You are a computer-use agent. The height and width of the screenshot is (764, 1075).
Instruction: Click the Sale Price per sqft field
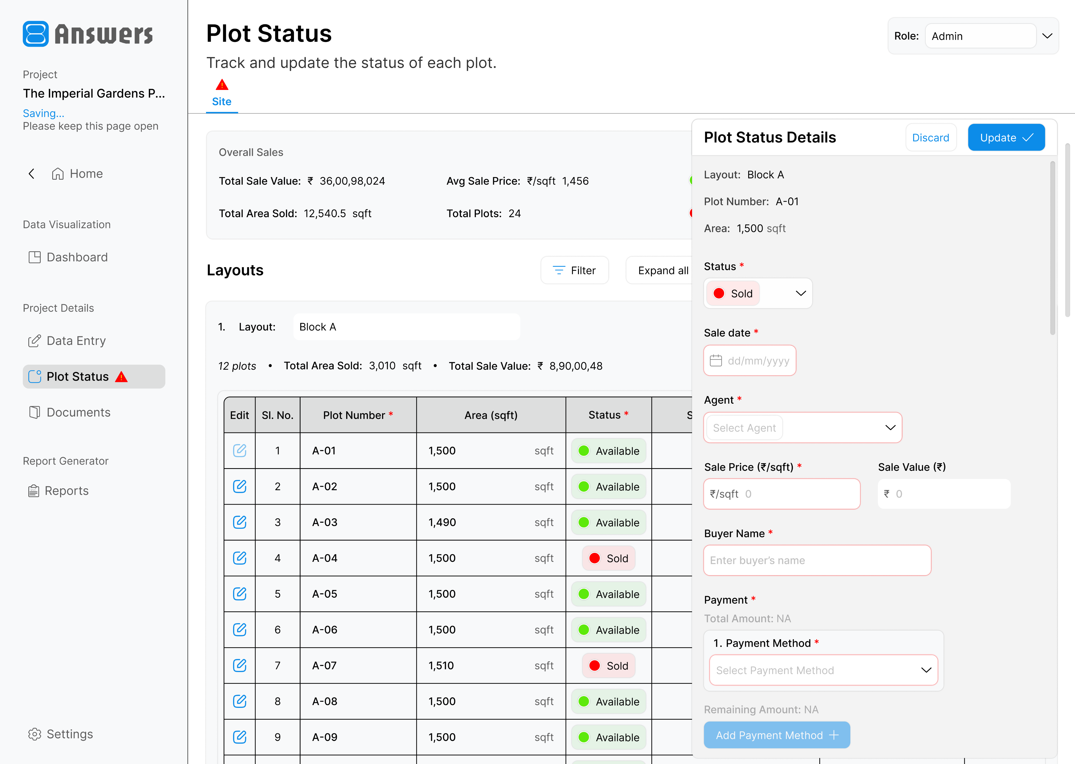[x=782, y=494]
